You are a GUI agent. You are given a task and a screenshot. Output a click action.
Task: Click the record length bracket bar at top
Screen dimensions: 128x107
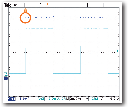[64, 5]
